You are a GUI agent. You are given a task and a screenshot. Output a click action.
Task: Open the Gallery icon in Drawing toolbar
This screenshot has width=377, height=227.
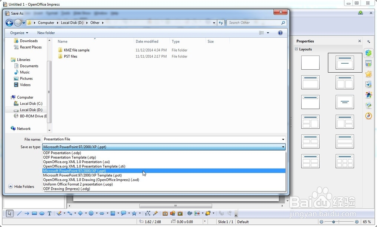point(180,213)
